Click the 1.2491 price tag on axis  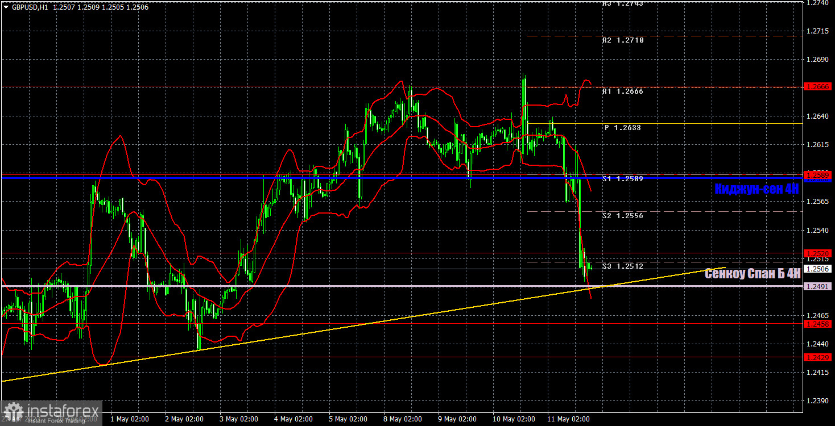817,287
